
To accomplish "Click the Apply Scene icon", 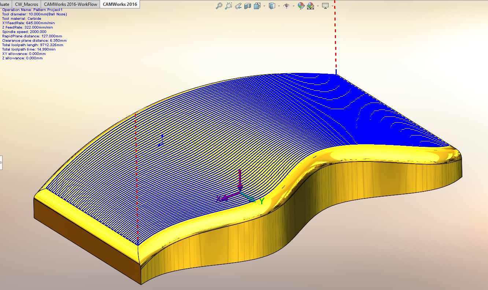I will point(310,5).
